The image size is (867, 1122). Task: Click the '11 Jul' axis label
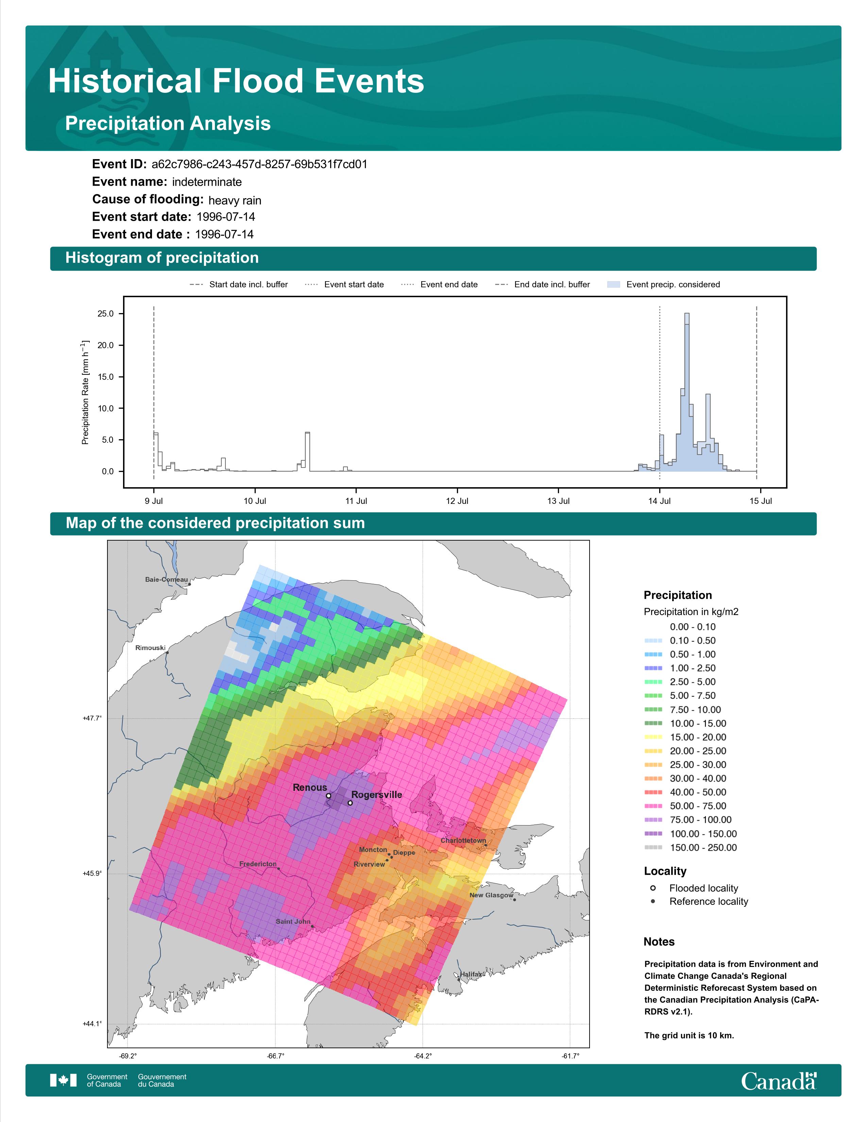coord(356,501)
